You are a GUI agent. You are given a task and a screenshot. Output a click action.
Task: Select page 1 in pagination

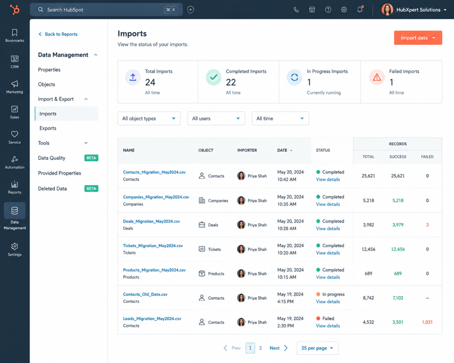coord(250,348)
